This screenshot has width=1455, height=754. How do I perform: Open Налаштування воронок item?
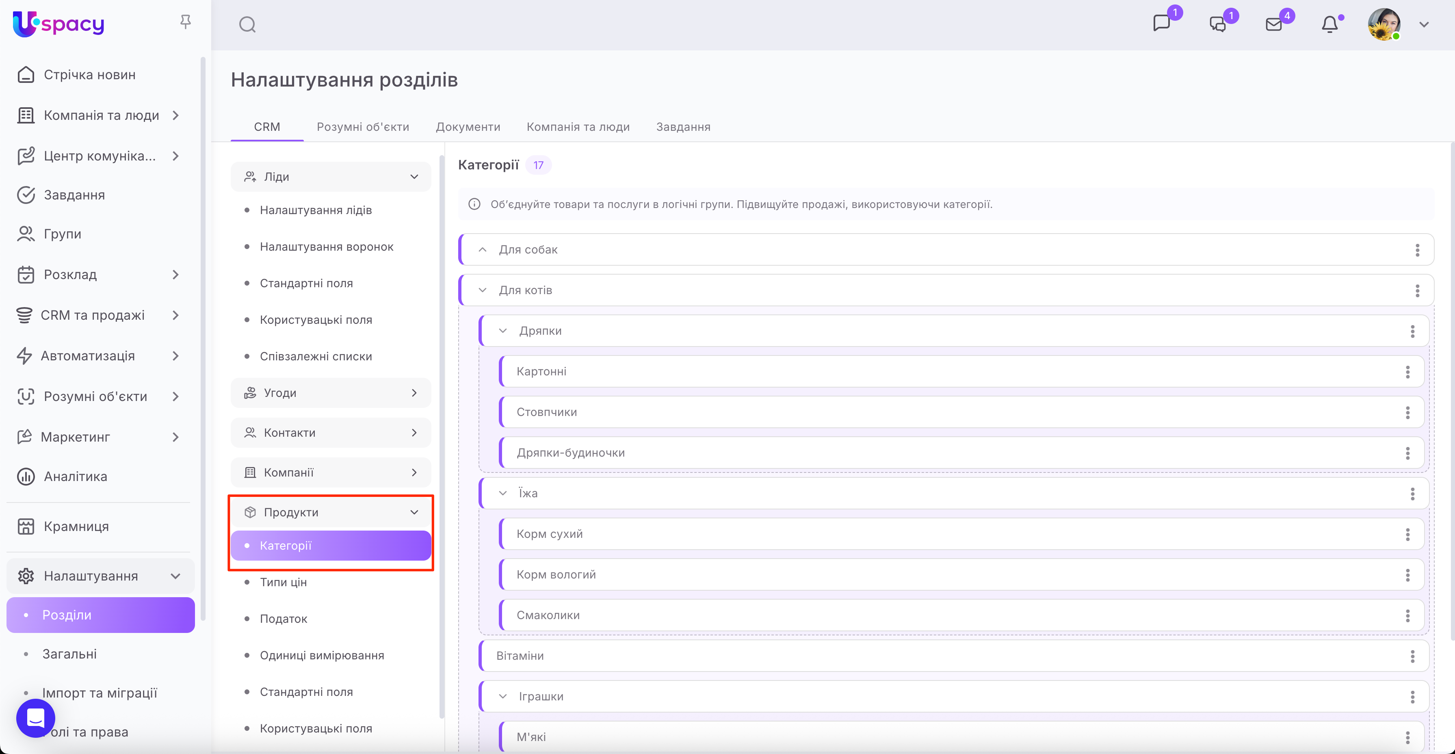point(327,247)
